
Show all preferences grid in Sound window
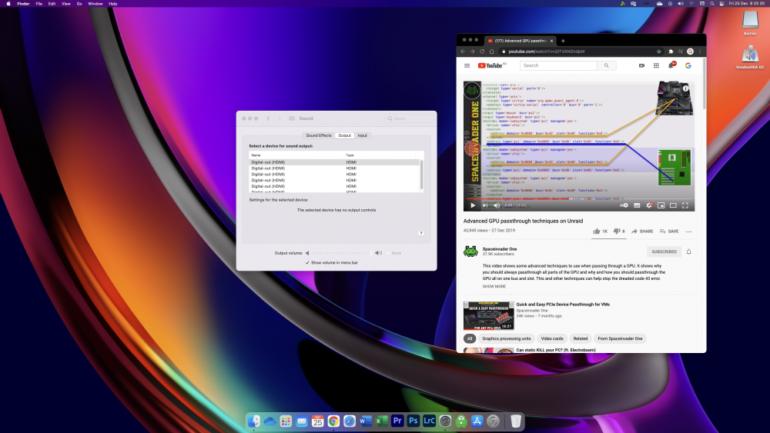[292, 118]
